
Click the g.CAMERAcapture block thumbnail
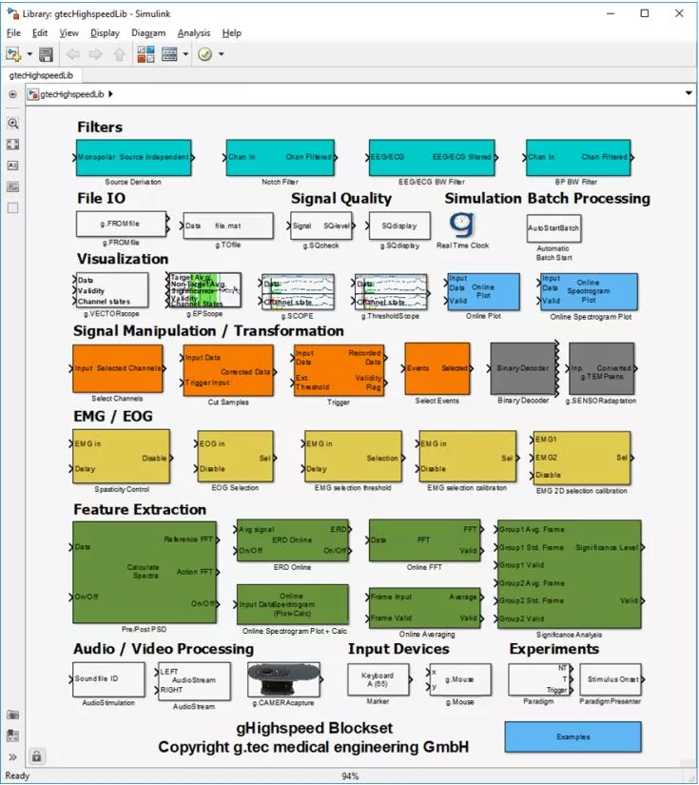[282, 680]
